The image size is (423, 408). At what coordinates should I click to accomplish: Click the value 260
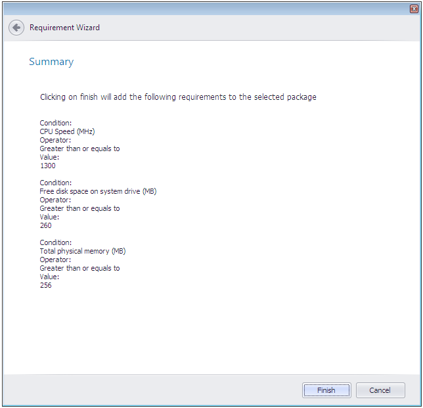tap(45, 225)
